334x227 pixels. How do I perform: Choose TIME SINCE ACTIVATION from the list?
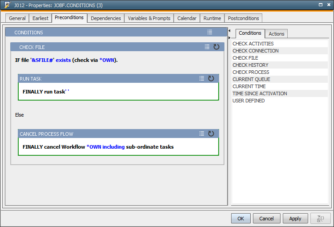(260, 93)
